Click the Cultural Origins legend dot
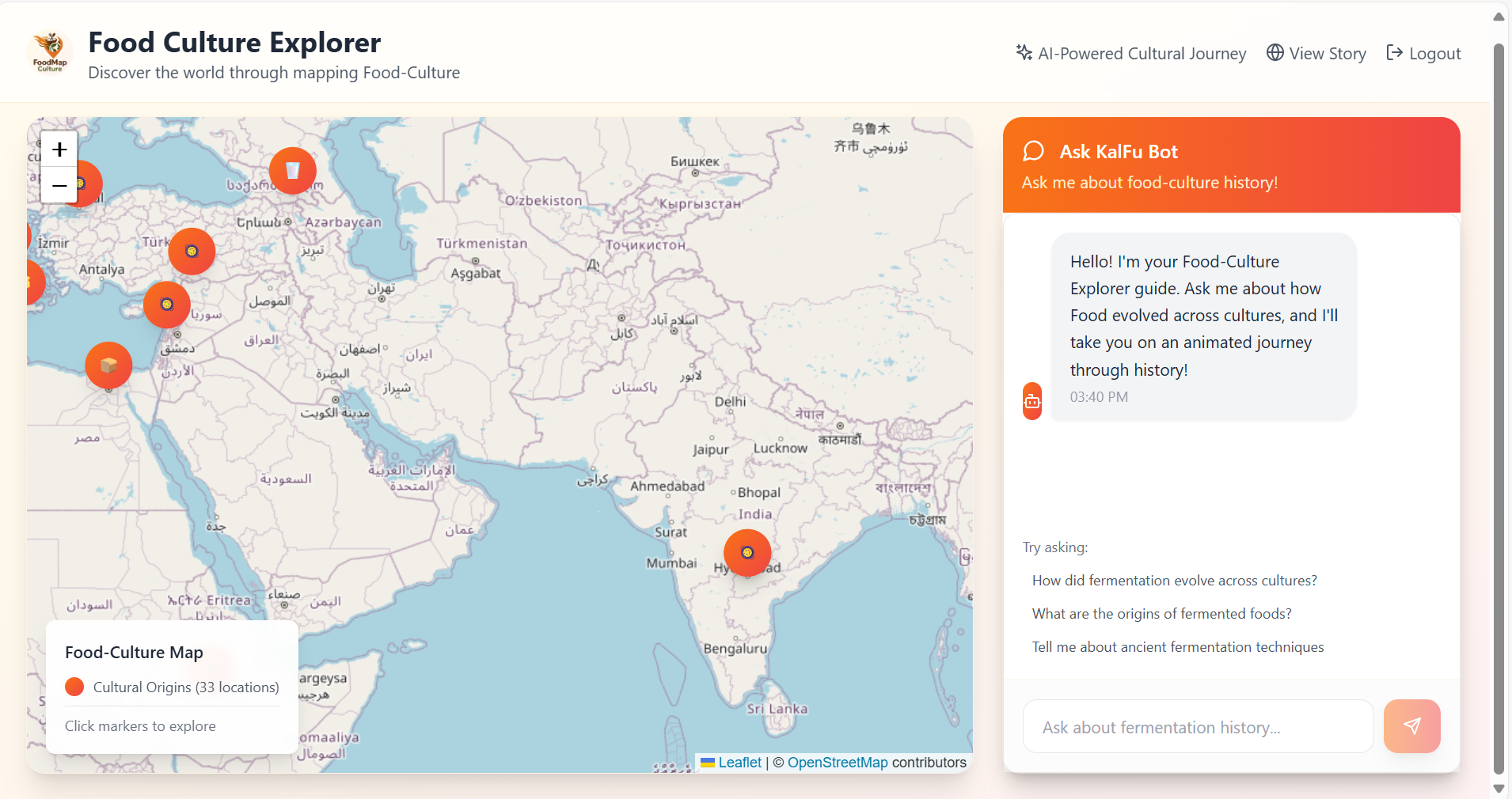This screenshot has width=1512, height=799. [74, 687]
